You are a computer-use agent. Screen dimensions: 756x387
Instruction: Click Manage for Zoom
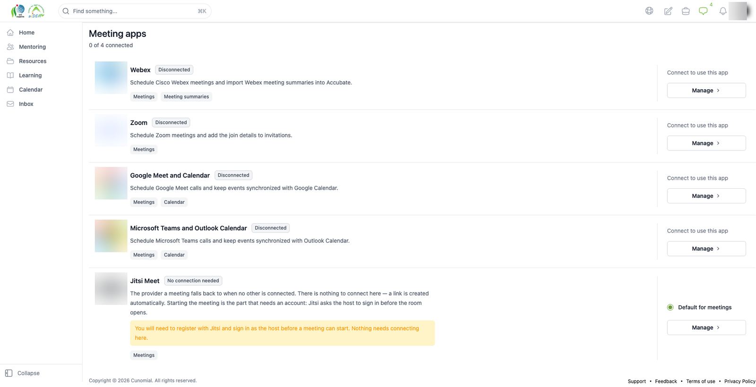point(706,143)
